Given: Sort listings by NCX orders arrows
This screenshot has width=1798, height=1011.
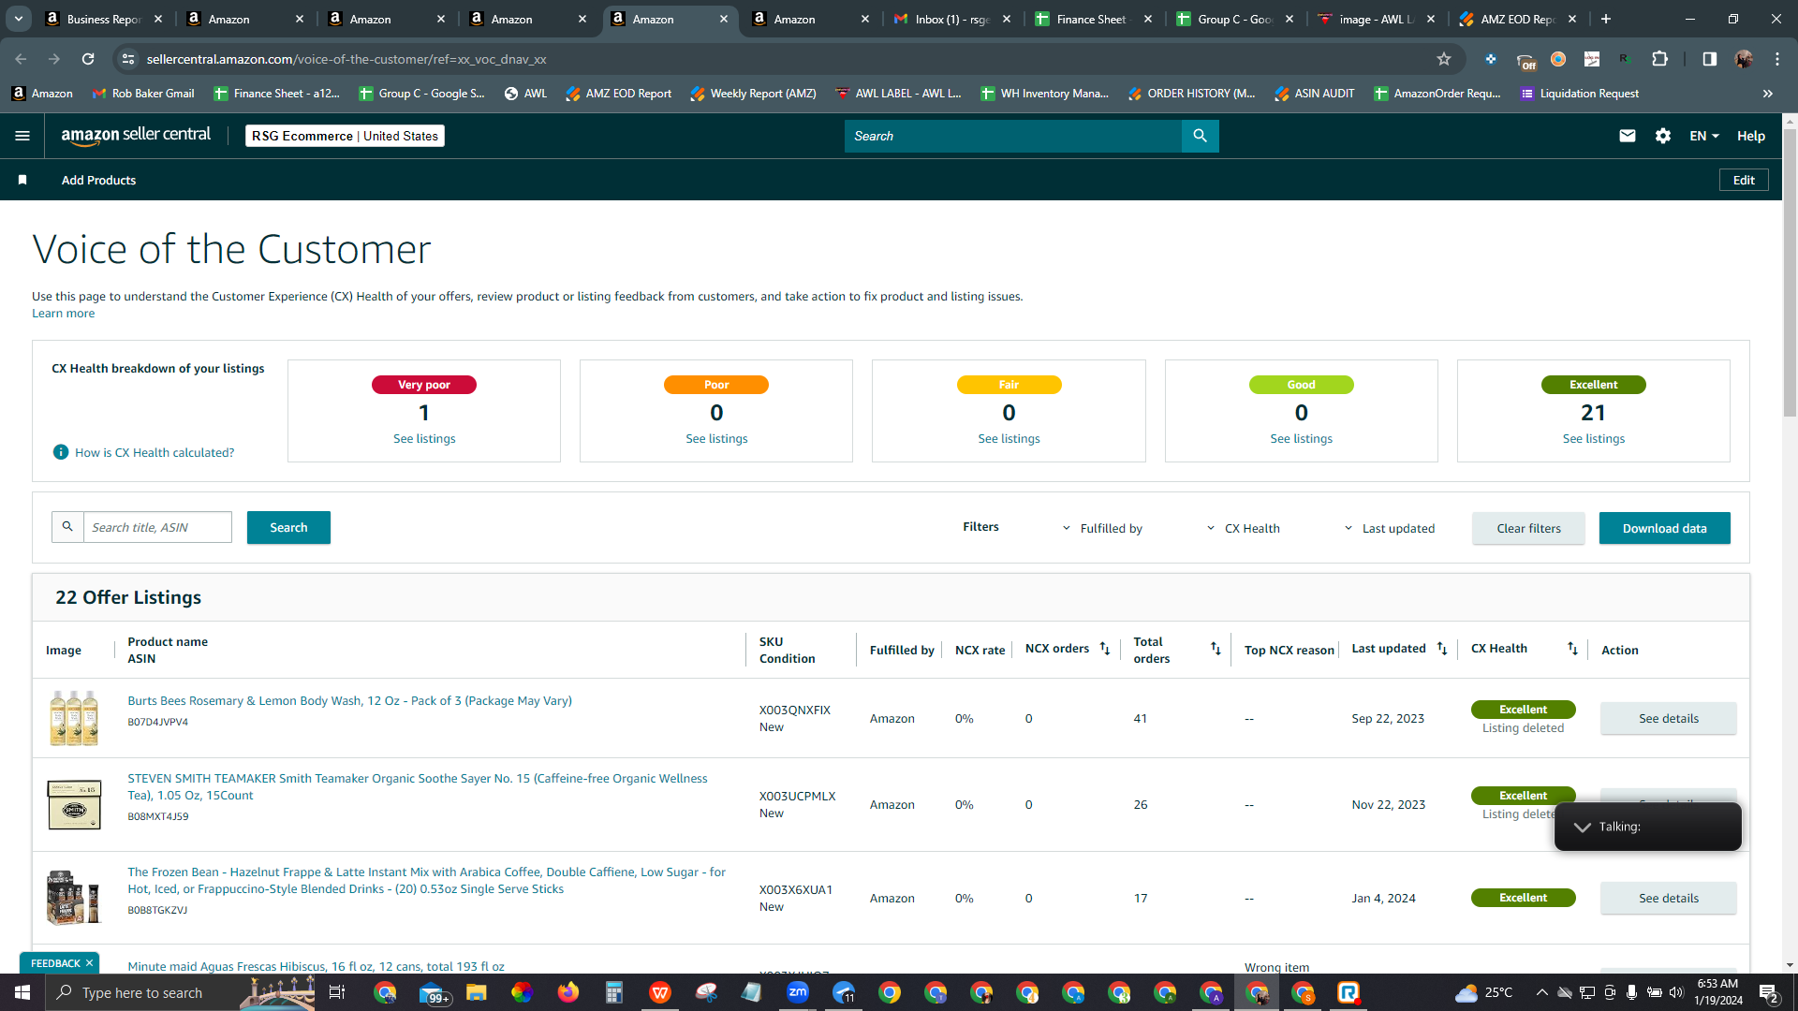Looking at the screenshot, I should pos(1105,649).
